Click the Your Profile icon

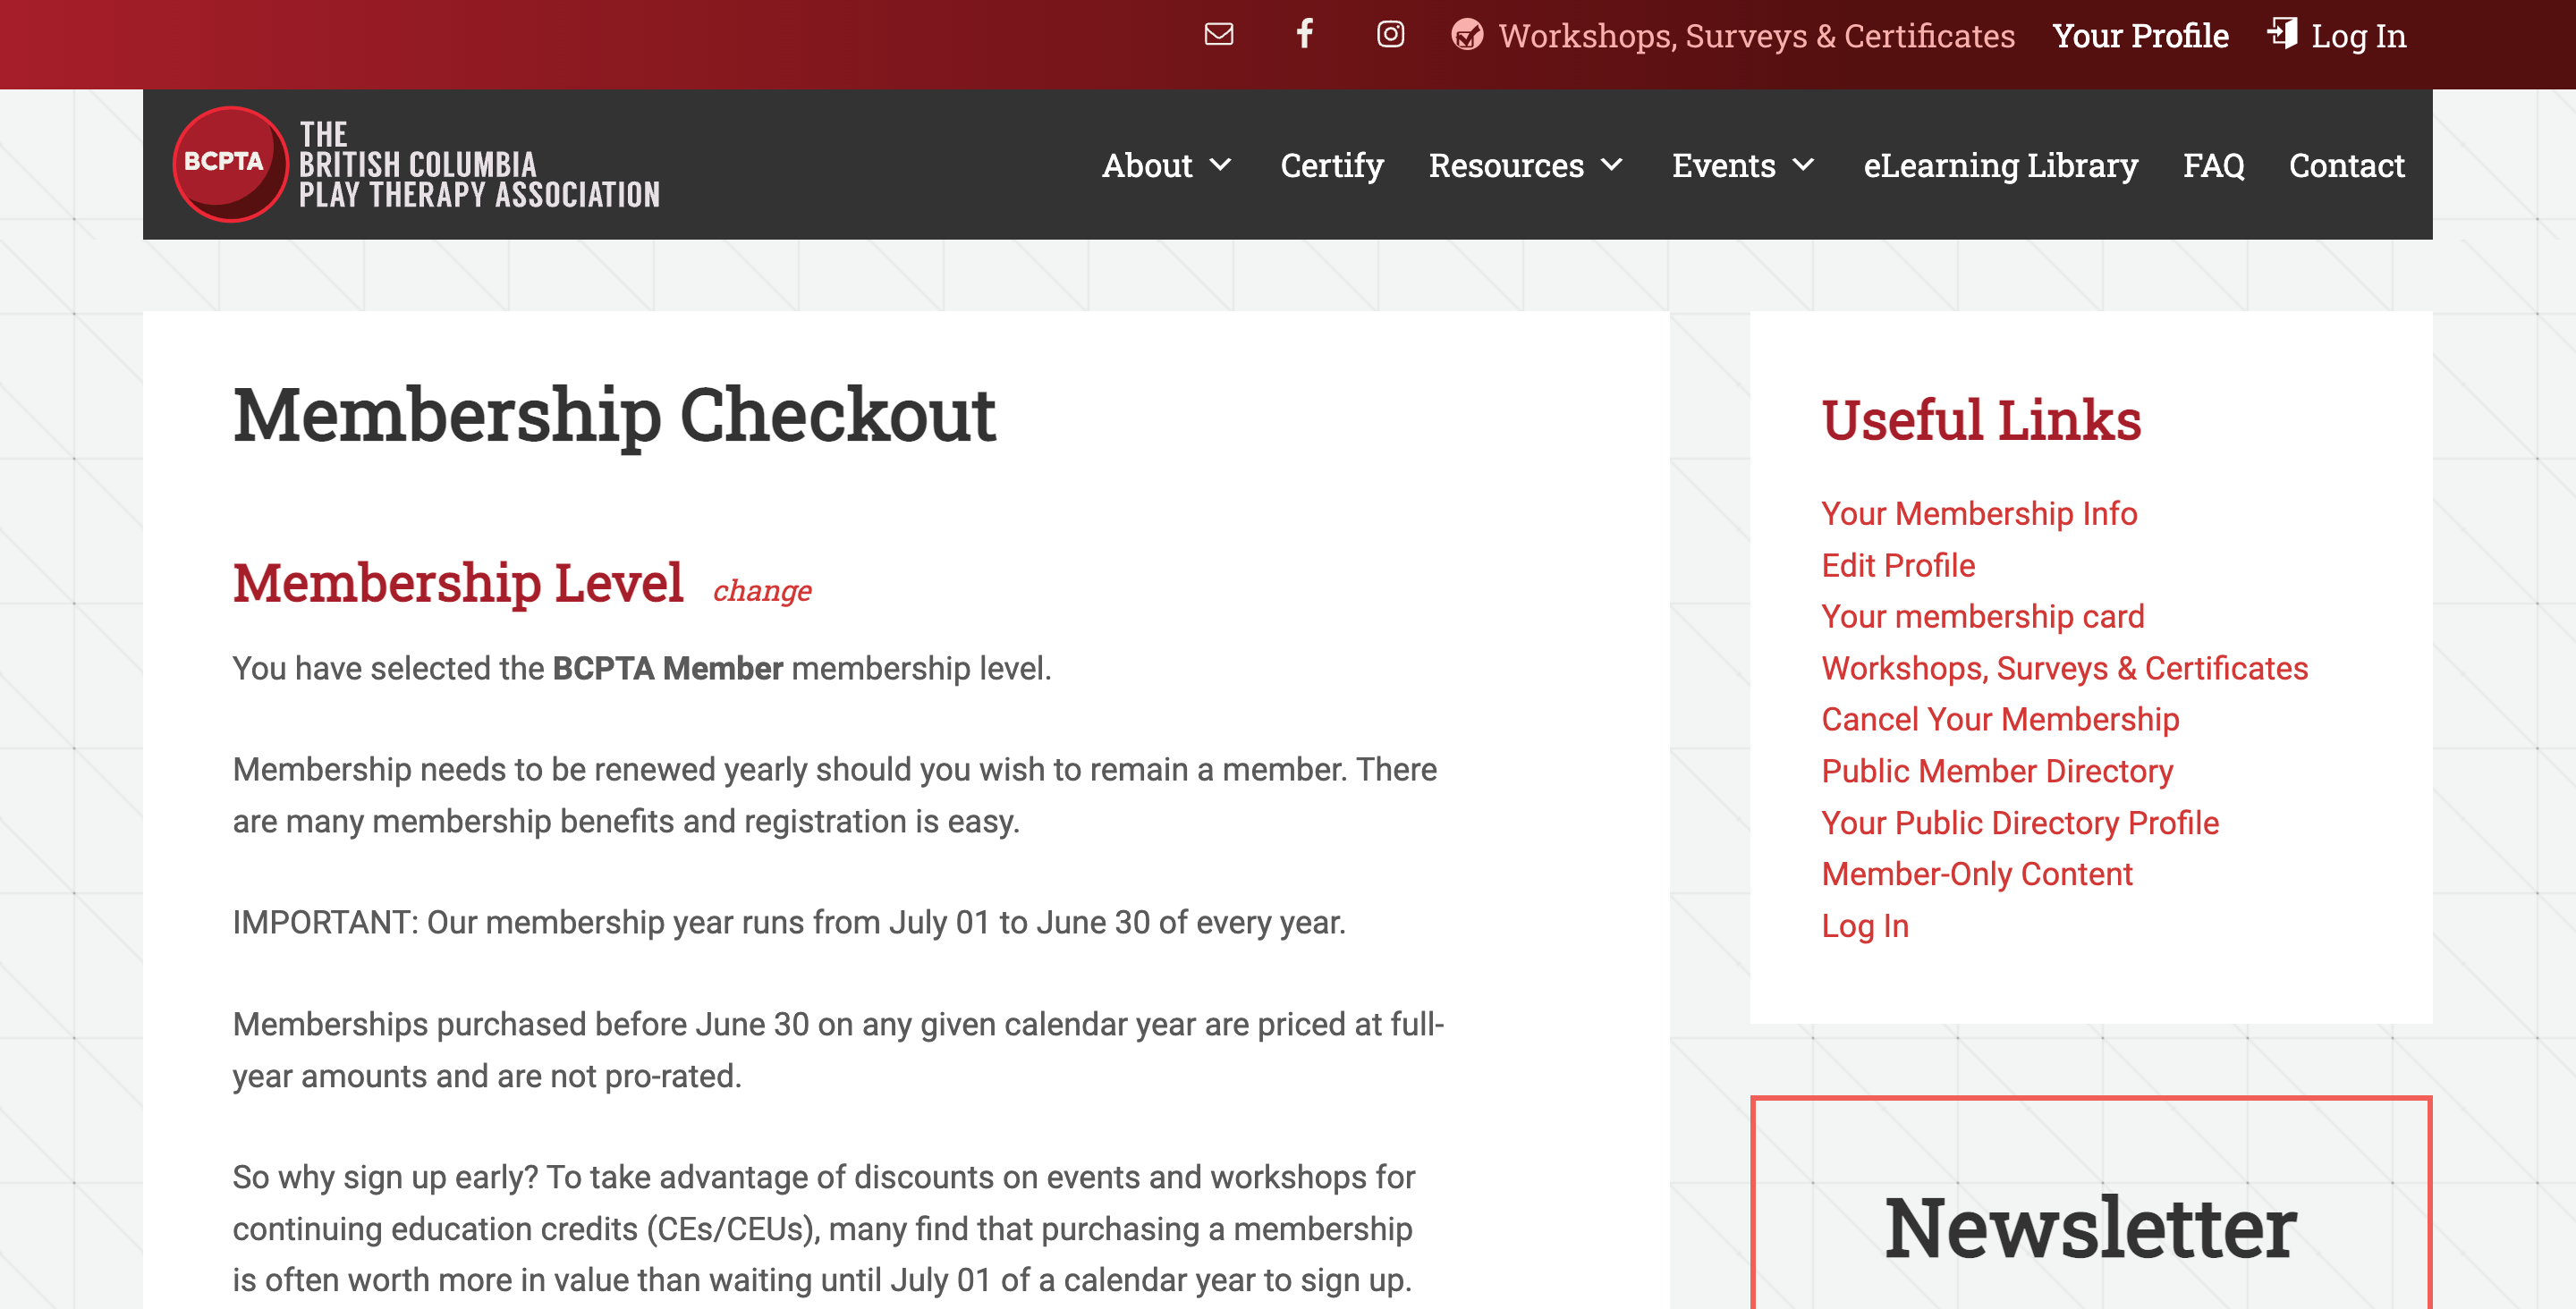click(x=2140, y=35)
